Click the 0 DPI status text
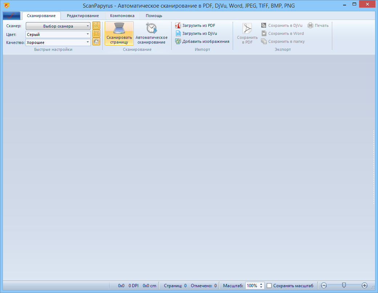Viewport: 378px width, 293px height. [x=133, y=285]
